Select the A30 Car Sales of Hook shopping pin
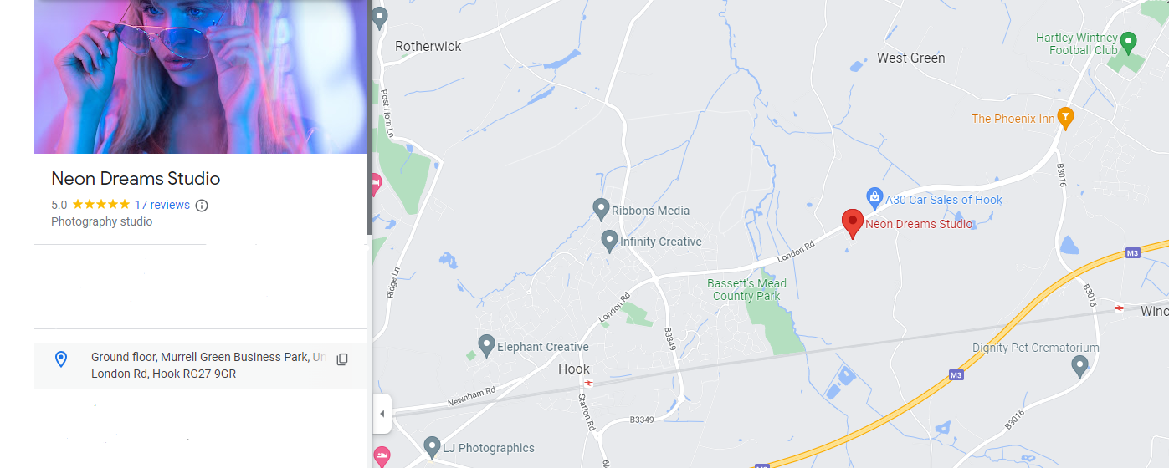Screen dimensions: 1169x468 pos(874,198)
